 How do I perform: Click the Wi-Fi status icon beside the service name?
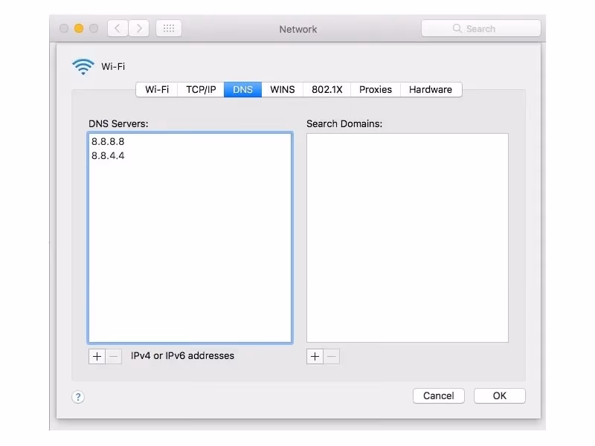pos(83,65)
